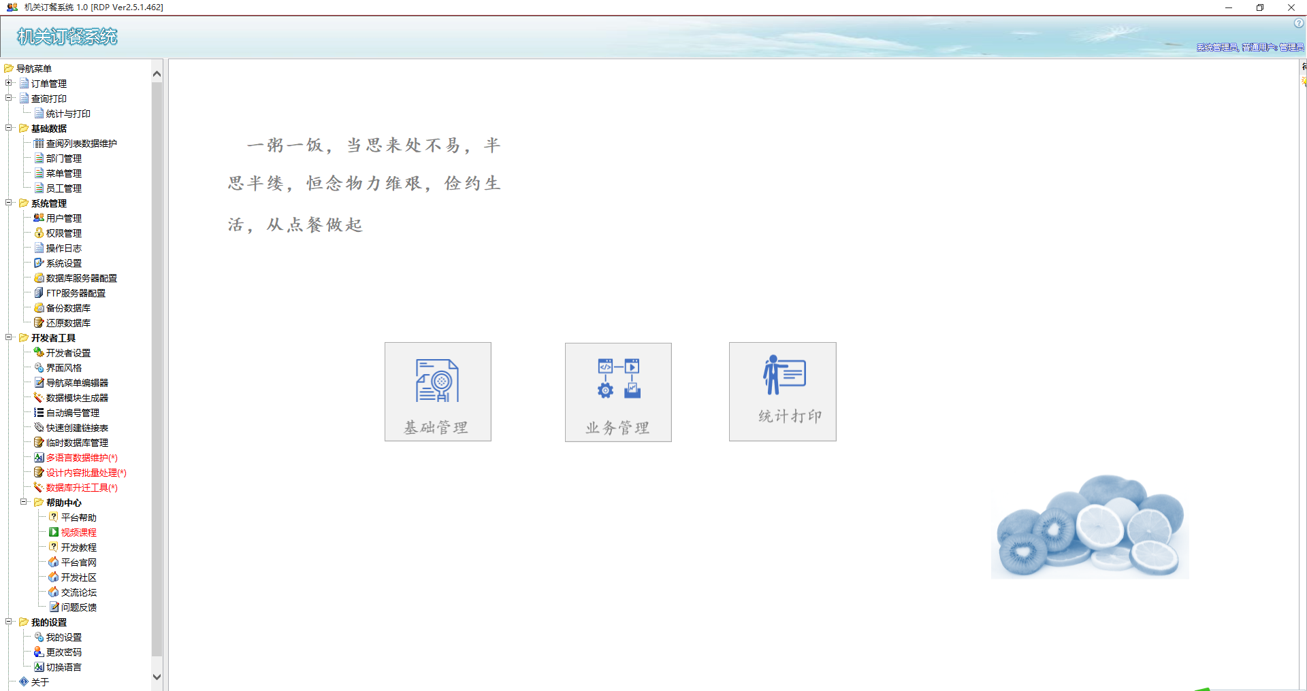Click the 还原数据库 icon
This screenshot has height=691, width=1307.
pyautogui.click(x=39, y=322)
